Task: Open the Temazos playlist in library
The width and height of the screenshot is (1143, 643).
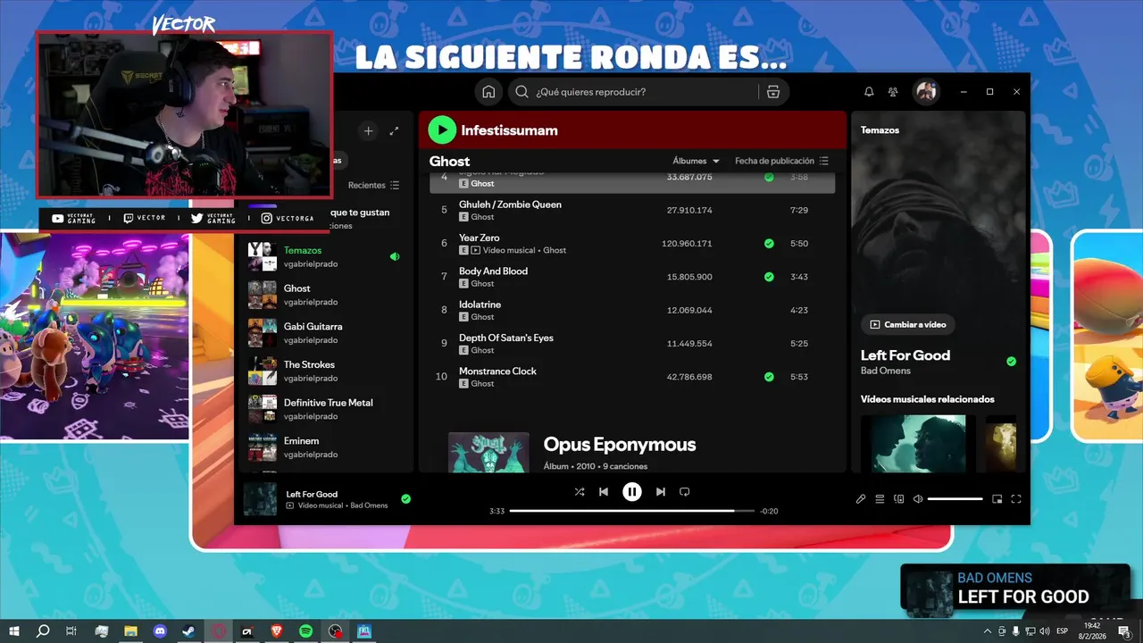Action: [x=324, y=257]
